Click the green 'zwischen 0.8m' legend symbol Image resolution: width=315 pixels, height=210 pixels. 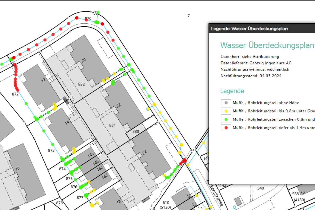(226, 119)
